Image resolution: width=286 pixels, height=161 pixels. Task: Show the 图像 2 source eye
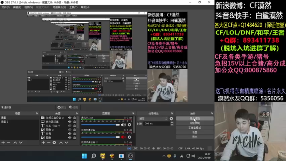point(70,130)
